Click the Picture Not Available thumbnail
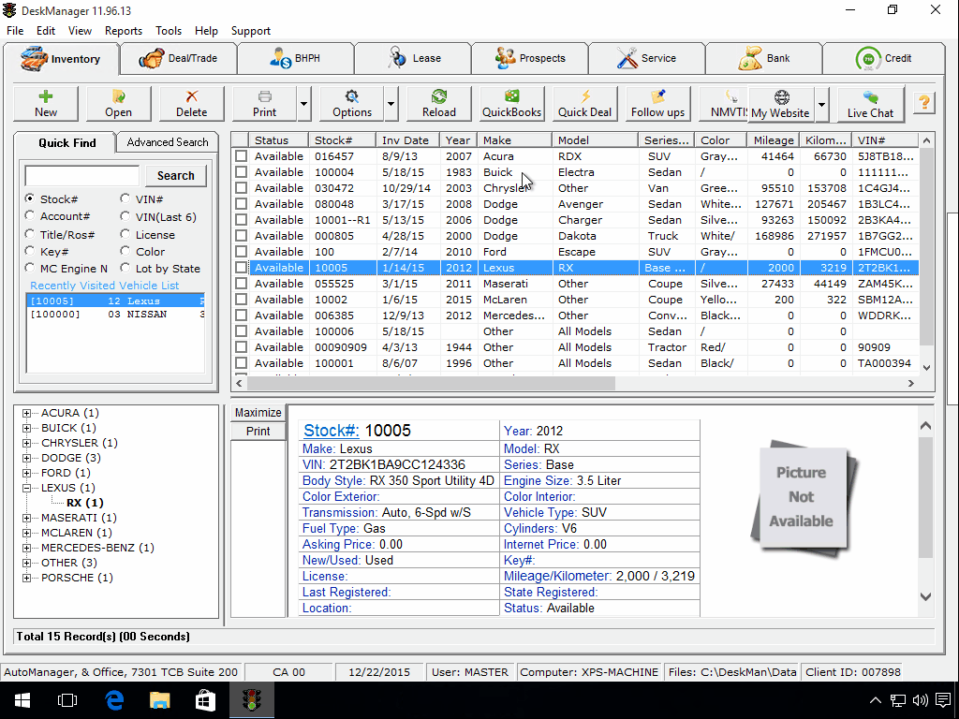The image size is (959, 719). point(803,497)
